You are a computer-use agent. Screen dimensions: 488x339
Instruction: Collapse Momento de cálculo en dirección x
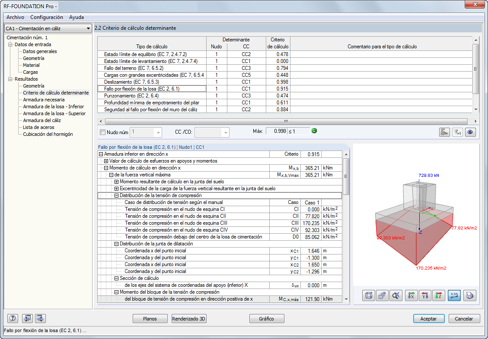click(x=106, y=168)
